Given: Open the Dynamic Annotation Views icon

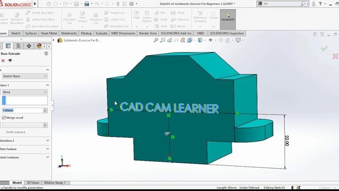Looking at the screenshot, I should click(183, 40).
